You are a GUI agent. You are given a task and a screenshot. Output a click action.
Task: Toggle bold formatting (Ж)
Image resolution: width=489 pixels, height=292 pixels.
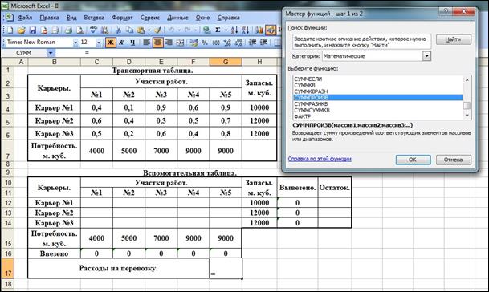pyautogui.click(x=110, y=42)
